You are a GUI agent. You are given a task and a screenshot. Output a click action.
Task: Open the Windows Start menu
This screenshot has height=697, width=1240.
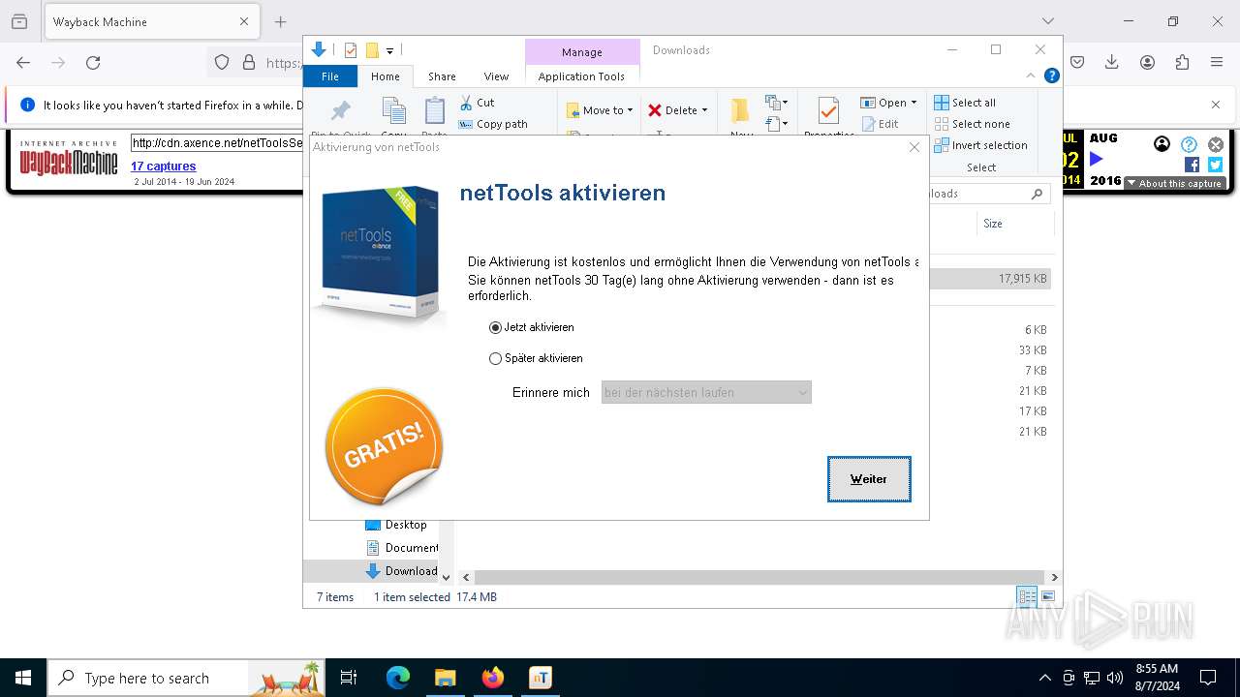click(x=23, y=678)
